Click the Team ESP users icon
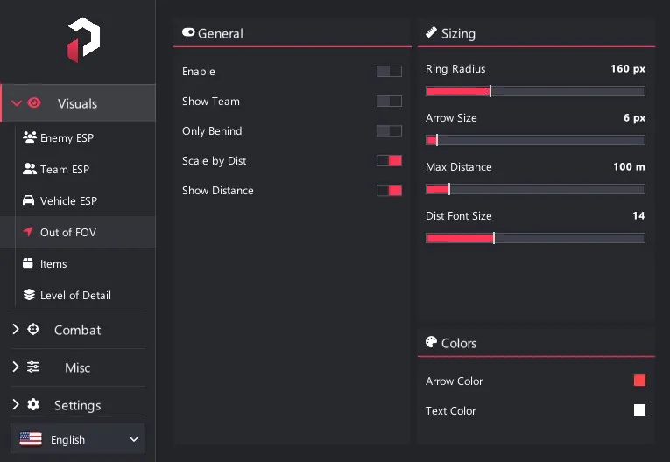 (x=30, y=169)
